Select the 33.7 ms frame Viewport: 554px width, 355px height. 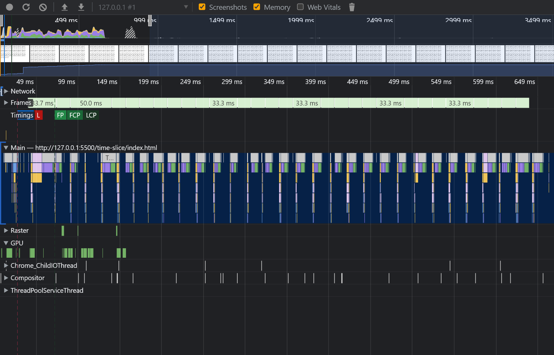43,103
